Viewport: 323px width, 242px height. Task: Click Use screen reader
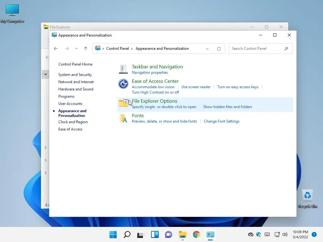196,87
